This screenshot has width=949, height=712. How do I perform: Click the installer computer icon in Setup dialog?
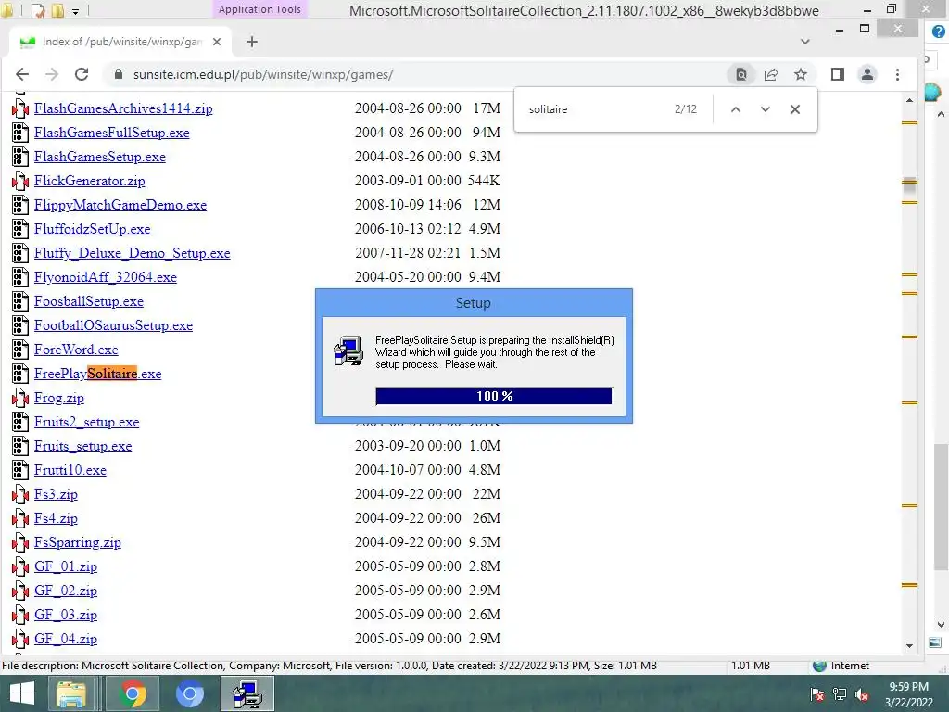(348, 350)
